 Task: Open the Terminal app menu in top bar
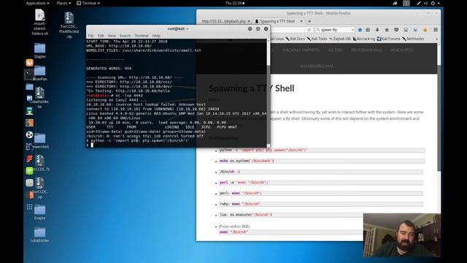(88, 3)
